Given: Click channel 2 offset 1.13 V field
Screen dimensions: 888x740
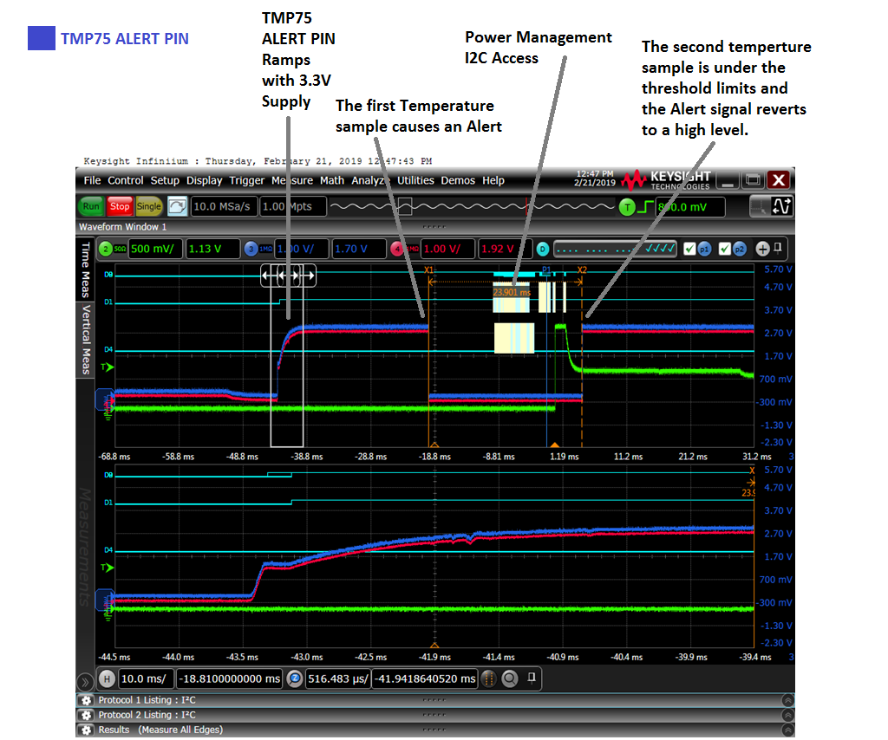Looking at the screenshot, I should tap(212, 249).
